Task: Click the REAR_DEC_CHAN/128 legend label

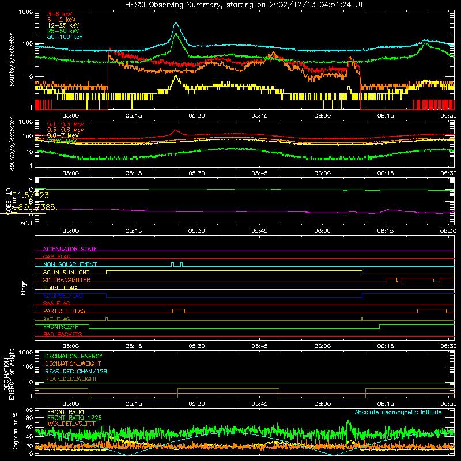Action: (76, 371)
